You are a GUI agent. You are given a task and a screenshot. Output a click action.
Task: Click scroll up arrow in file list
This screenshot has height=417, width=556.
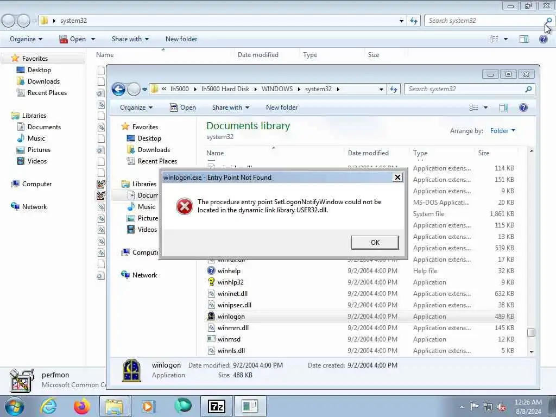531,151
